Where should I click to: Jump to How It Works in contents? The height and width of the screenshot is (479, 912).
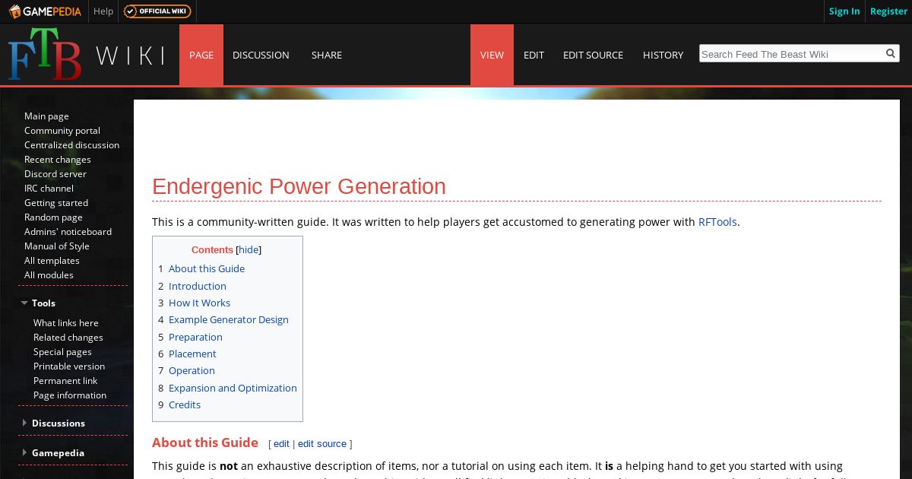199,303
